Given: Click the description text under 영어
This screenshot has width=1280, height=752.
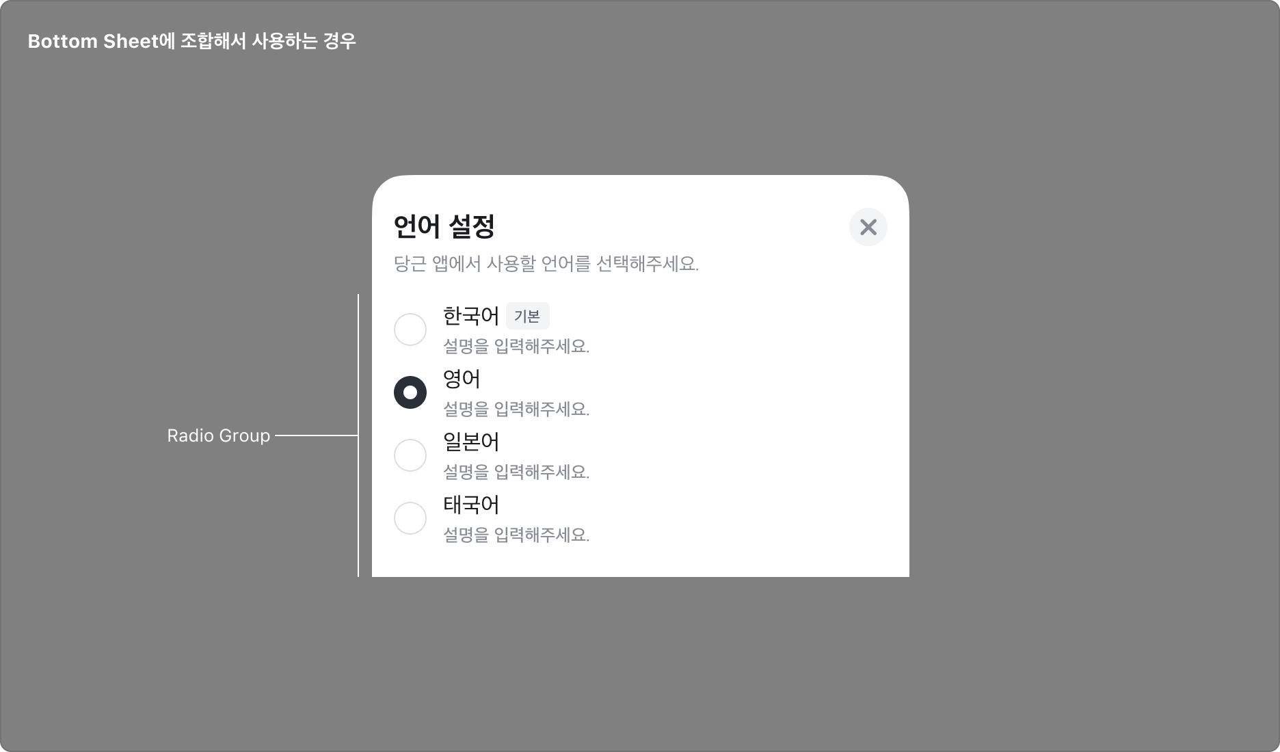Looking at the screenshot, I should pyautogui.click(x=516, y=409).
